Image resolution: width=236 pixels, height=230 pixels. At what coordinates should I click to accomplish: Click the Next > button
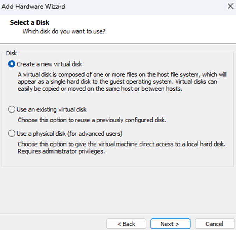[170, 224]
